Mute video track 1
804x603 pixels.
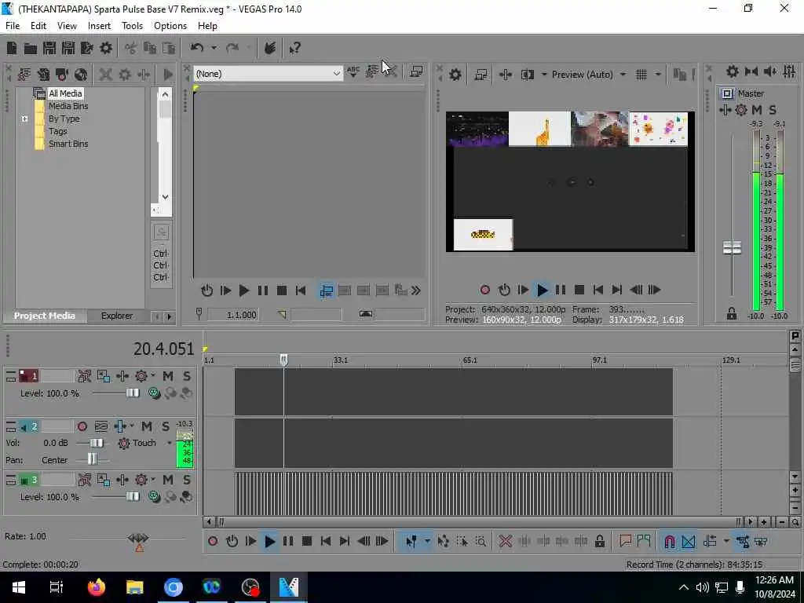pos(168,376)
